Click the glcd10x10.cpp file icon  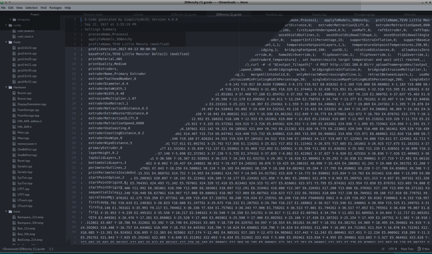pyautogui.click(x=14, y=48)
